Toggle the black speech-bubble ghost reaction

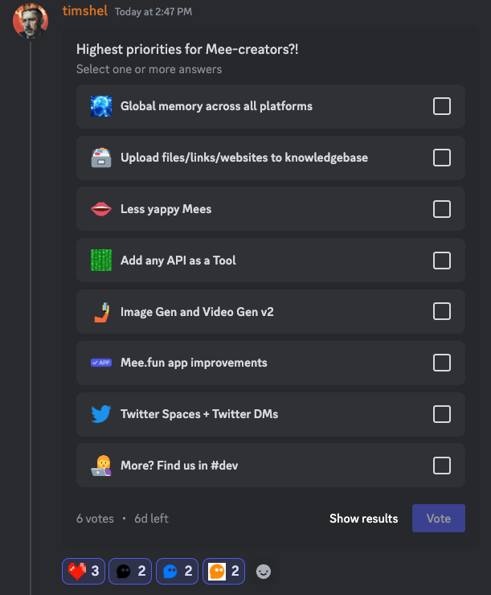point(130,571)
